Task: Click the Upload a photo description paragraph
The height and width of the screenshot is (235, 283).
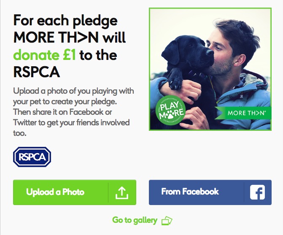Action: [x=74, y=112]
